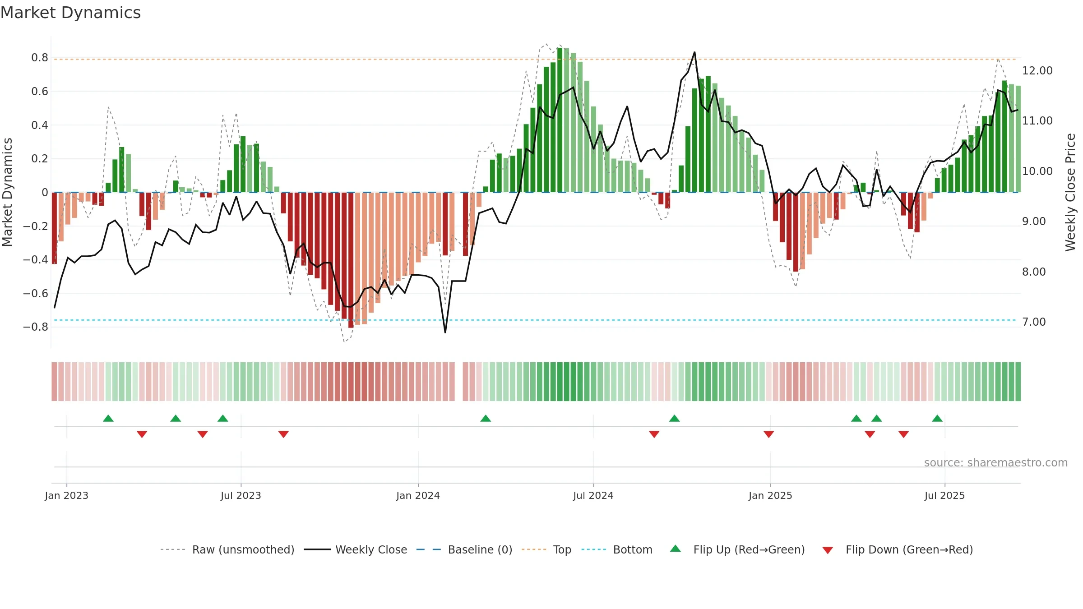Viewport: 1083px width, 609px height.
Task: Toggle the Flip Down (Green→Red) legend entry
Action: point(898,549)
